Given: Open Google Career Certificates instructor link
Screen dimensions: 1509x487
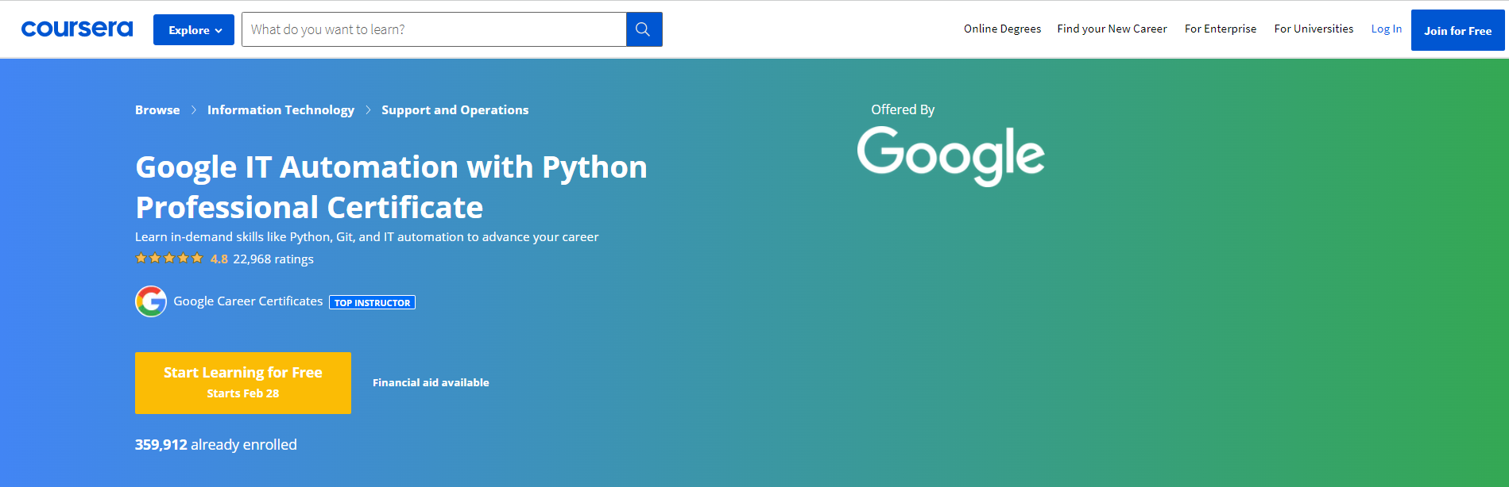Looking at the screenshot, I should click(248, 301).
